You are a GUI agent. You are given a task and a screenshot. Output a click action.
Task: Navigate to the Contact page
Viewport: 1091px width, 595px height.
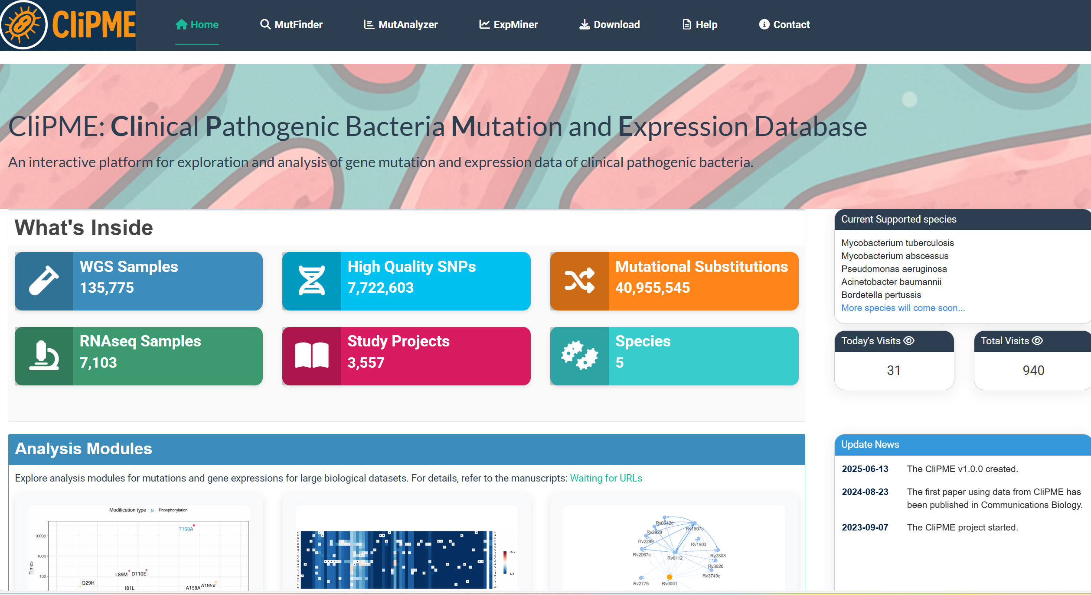(784, 25)
